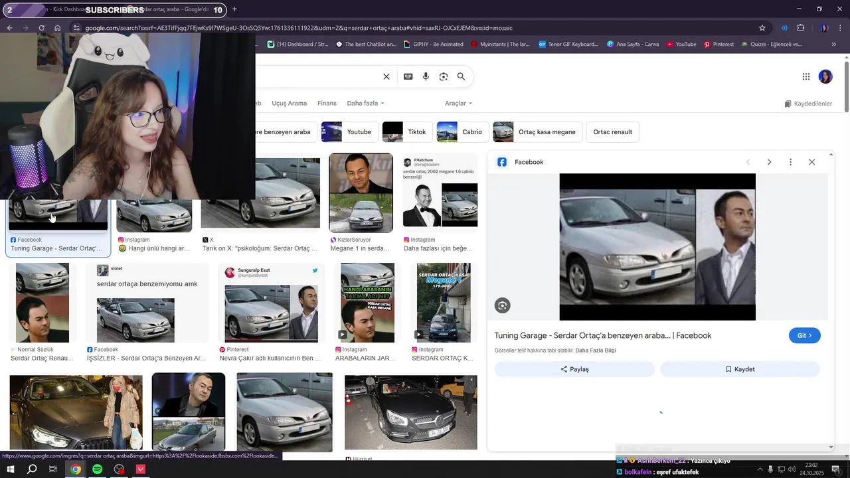
Task: Filter results by the Tiktok chip
Action: (x=406, y=132)
